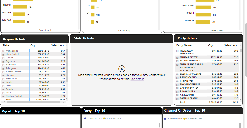The image size is (247, 128).
Task: Select the bar labeled 7 with value 89
Action: [93, 22]
